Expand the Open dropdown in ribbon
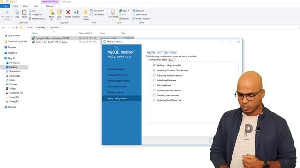Viewport: 300px width, 168px height. tap(124, 11)
